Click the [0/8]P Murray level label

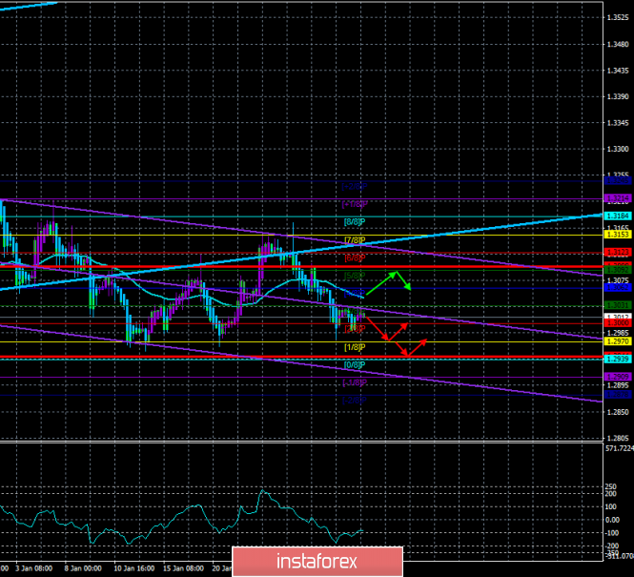[355, 364]
